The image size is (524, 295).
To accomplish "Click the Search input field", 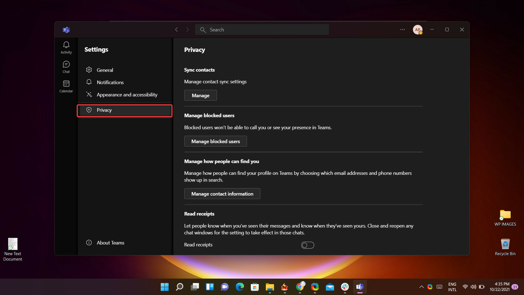I will [262, 29].
